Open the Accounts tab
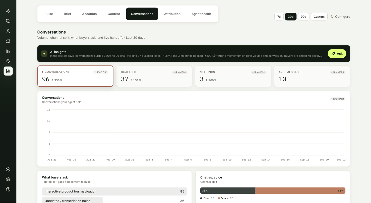 click(x=89, y=14)
